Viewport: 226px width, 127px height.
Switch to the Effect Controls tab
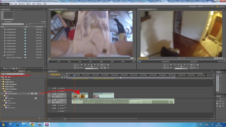(x=74, y=10)
